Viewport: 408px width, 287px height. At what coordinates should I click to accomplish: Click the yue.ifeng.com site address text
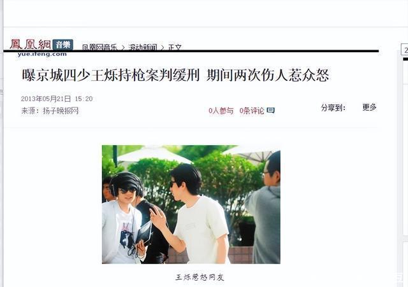pos(42,54)
